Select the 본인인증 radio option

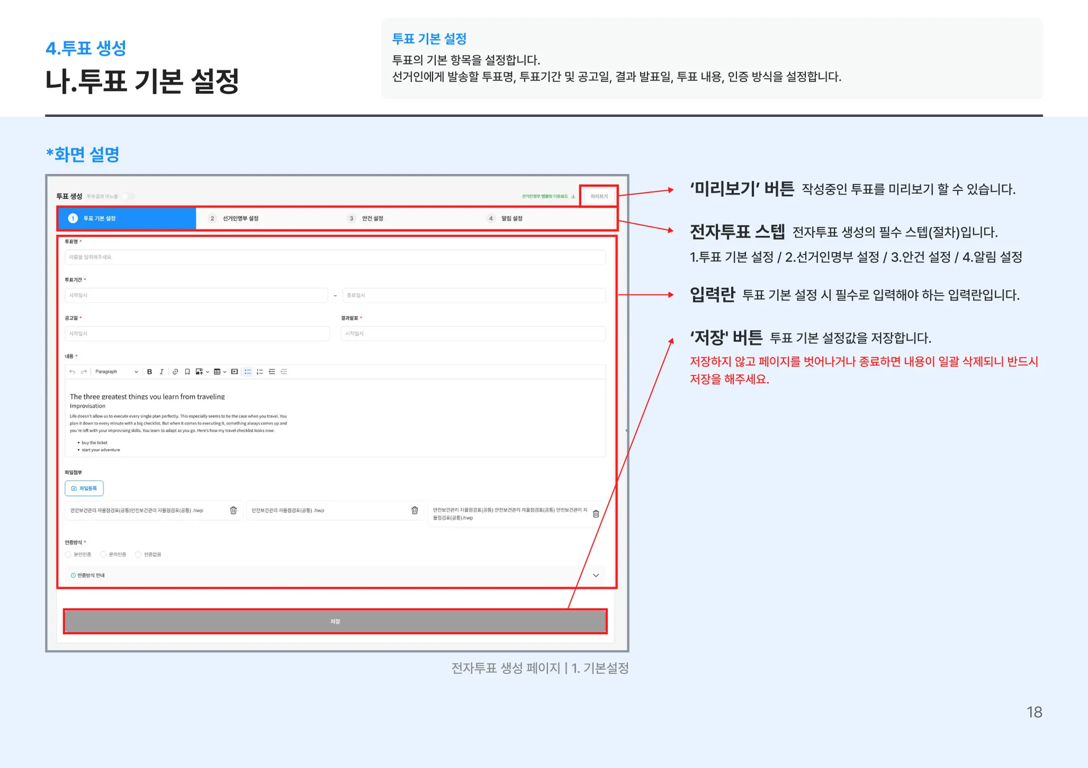[x=69, y=555]
